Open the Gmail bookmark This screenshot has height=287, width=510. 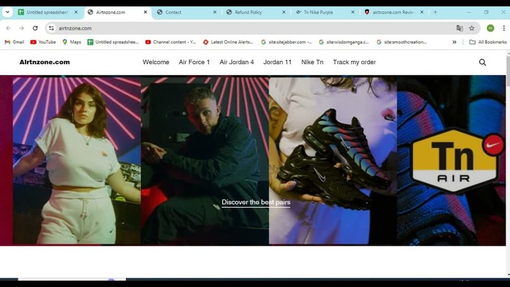pyautogui.click(x=14, y=42)
